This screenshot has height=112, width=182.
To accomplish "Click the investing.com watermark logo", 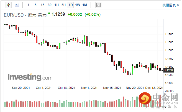I will (x=30, y=77).
